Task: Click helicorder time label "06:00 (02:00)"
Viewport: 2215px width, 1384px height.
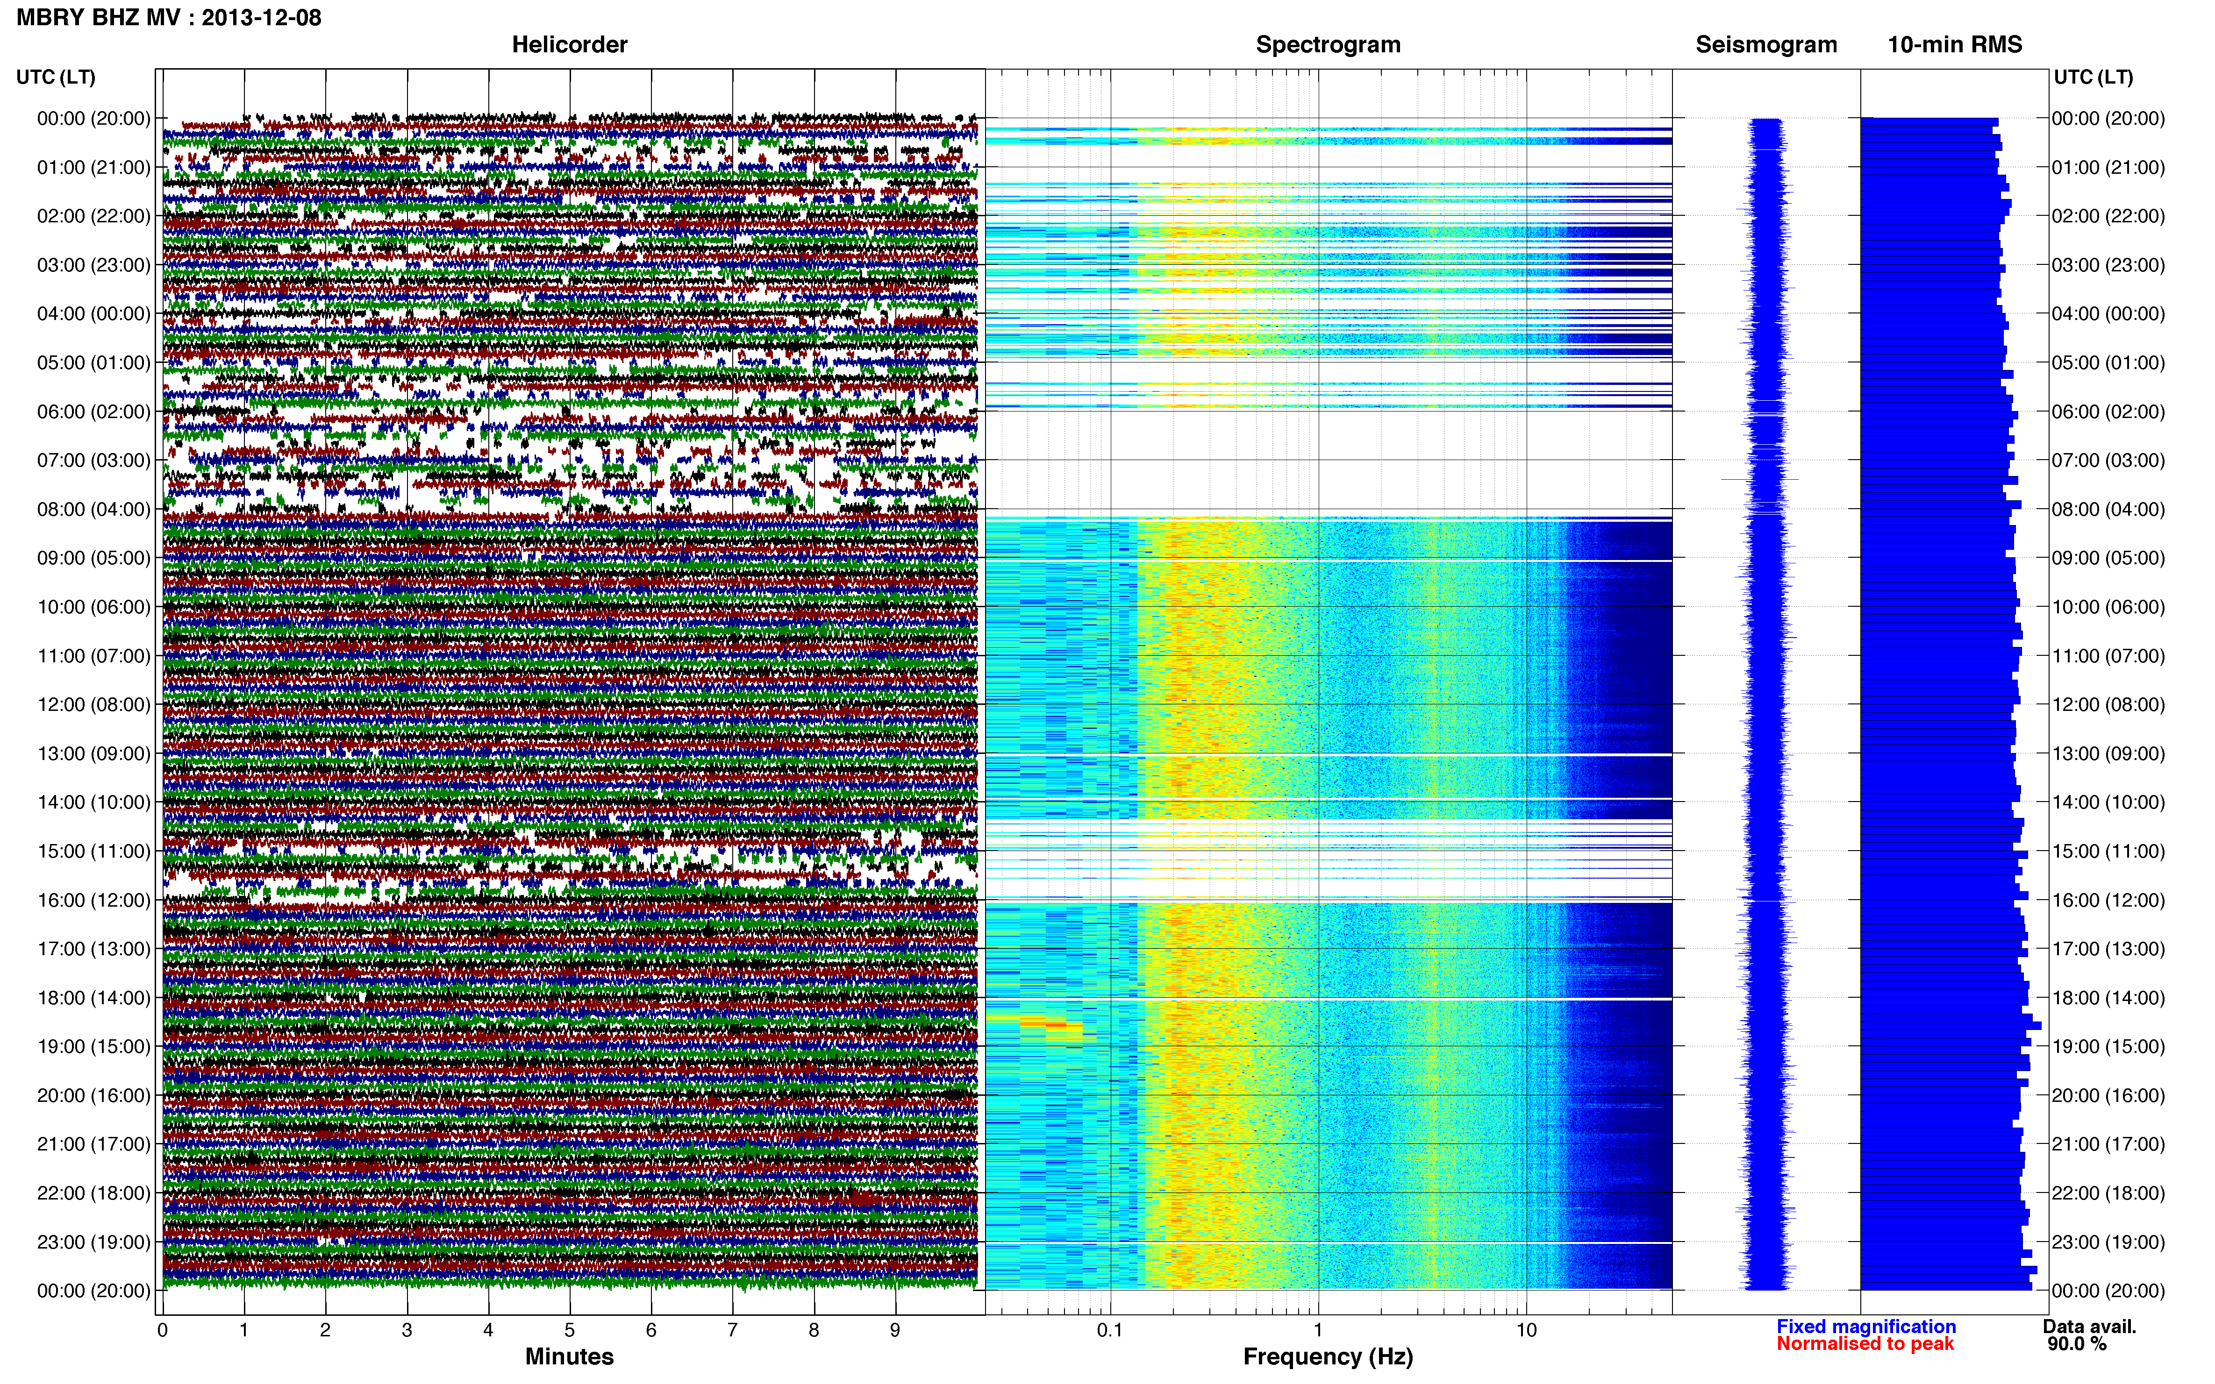Action: coord(93,412)
